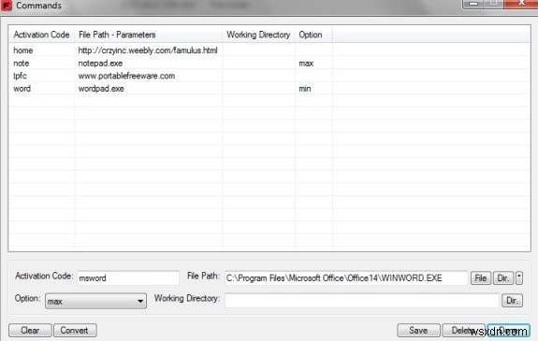
Task: Focus the File Path field with WINWORD.EXE
Action: click(346, 278)
